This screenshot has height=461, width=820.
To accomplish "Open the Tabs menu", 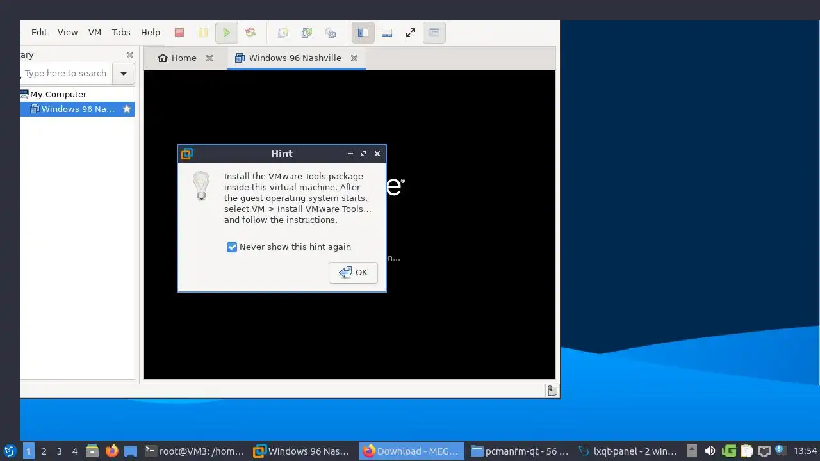I will click(x=121, y=32).
